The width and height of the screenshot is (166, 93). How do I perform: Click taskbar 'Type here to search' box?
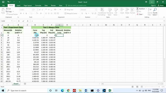click(26, 90)
